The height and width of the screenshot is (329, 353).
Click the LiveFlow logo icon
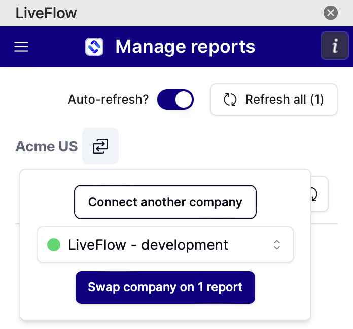pos(94,47)
